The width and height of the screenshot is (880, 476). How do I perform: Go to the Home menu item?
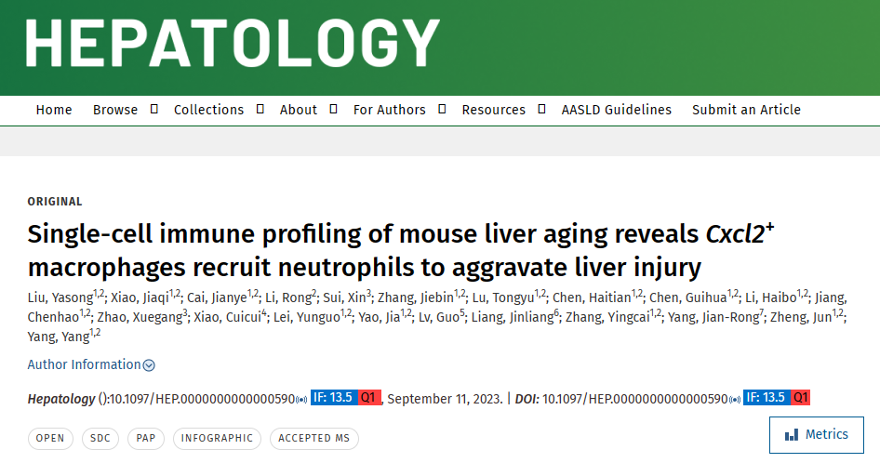54,110
